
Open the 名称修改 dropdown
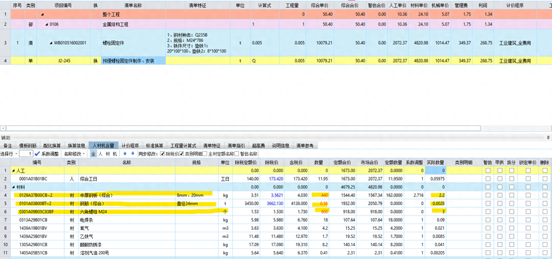pyautogui.click(x=83, y=154)
